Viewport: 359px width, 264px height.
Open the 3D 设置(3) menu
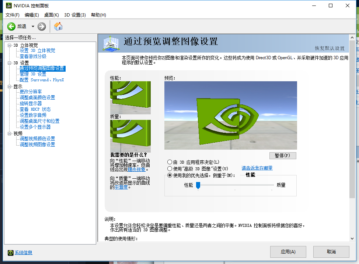tap(75, 15)
